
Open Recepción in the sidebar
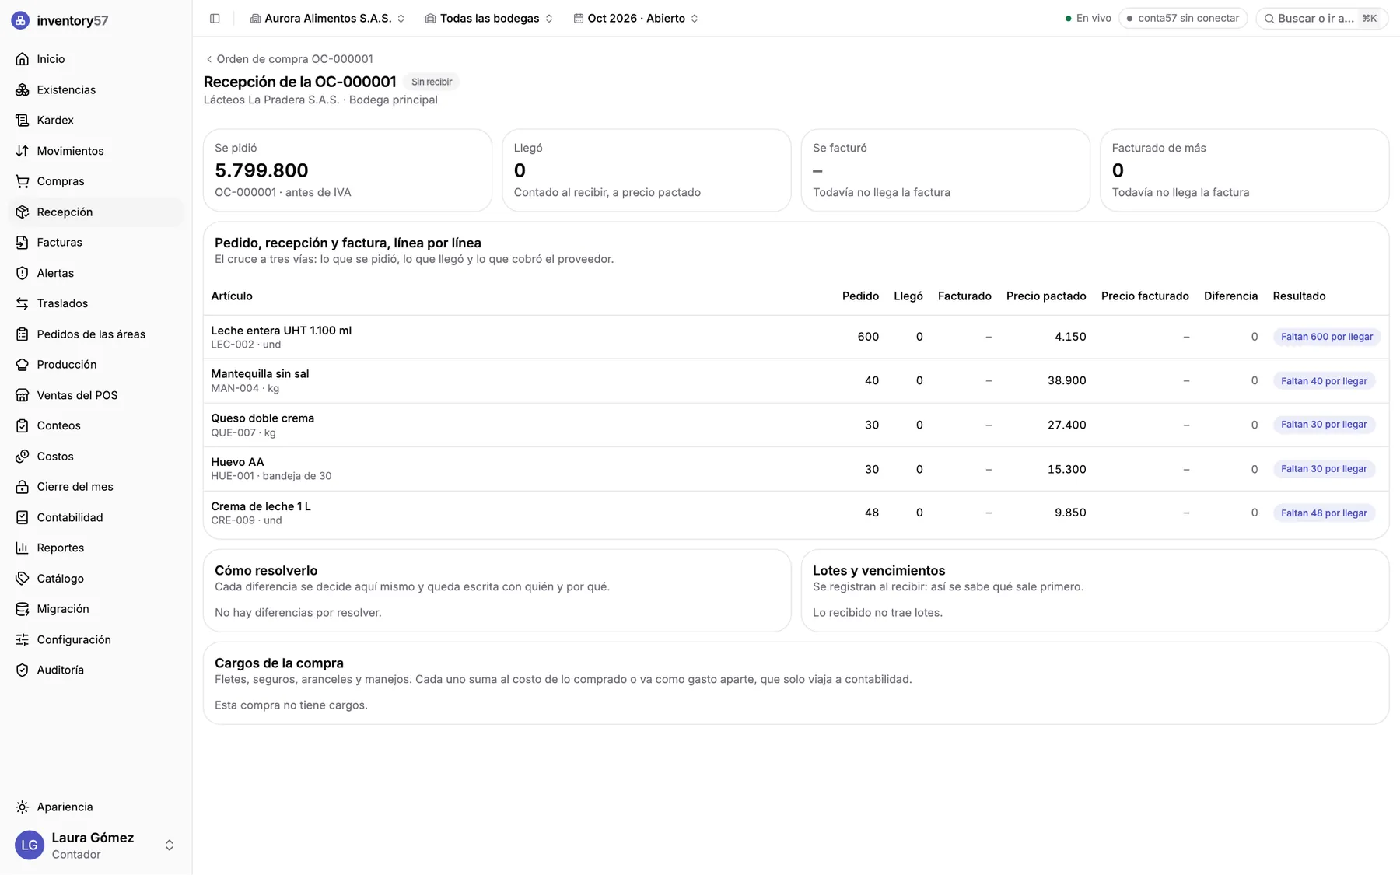point(96,212)
